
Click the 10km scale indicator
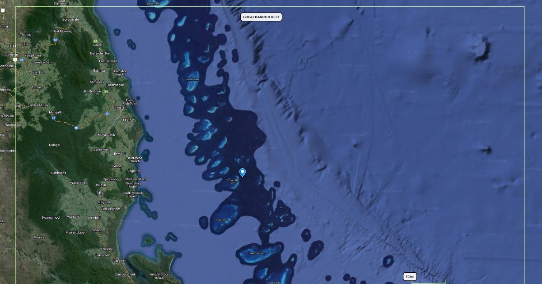pyautogui.click(x=410, y=276)
